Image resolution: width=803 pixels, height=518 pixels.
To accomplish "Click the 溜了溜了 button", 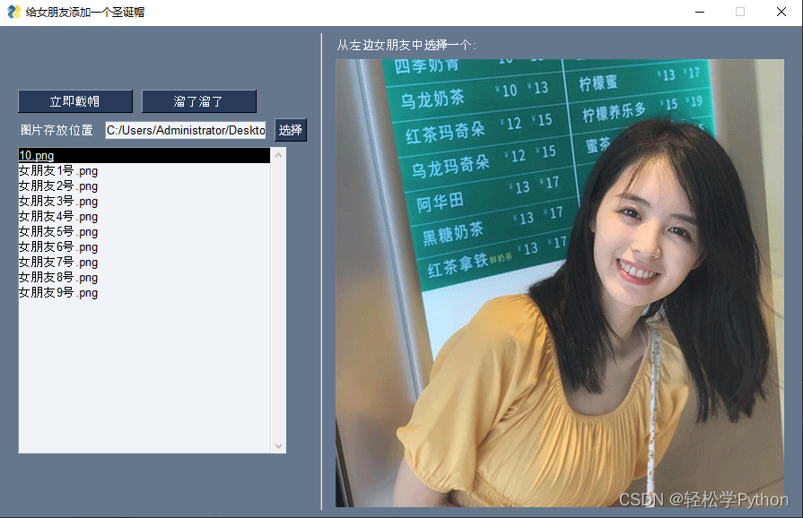I will click(198, 101).
